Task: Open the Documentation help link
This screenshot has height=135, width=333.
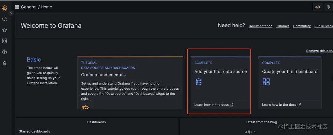Action: (x=260, y=26)
